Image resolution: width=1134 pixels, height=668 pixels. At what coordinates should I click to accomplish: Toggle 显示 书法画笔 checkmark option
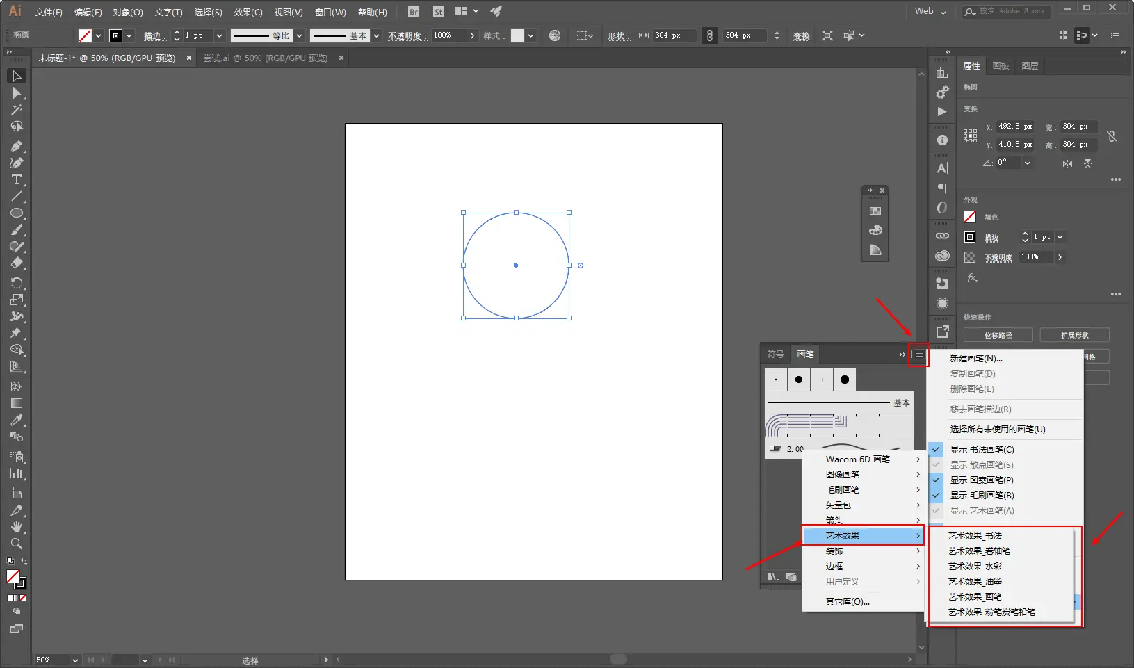click(982, 450)
